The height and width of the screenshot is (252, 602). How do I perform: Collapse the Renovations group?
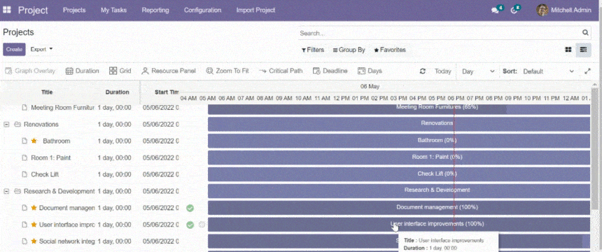coord(6,125)
